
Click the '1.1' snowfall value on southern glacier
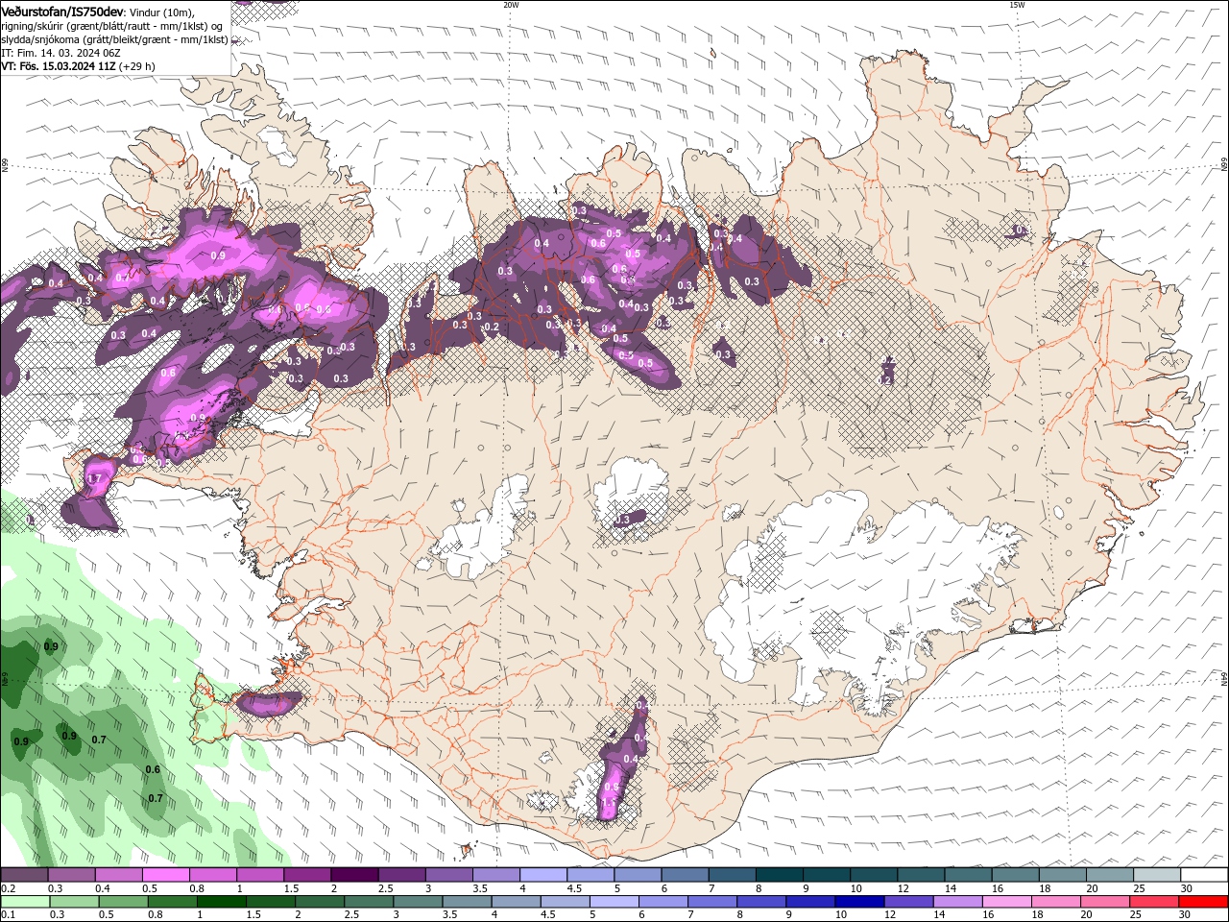[x=608, y=801]
